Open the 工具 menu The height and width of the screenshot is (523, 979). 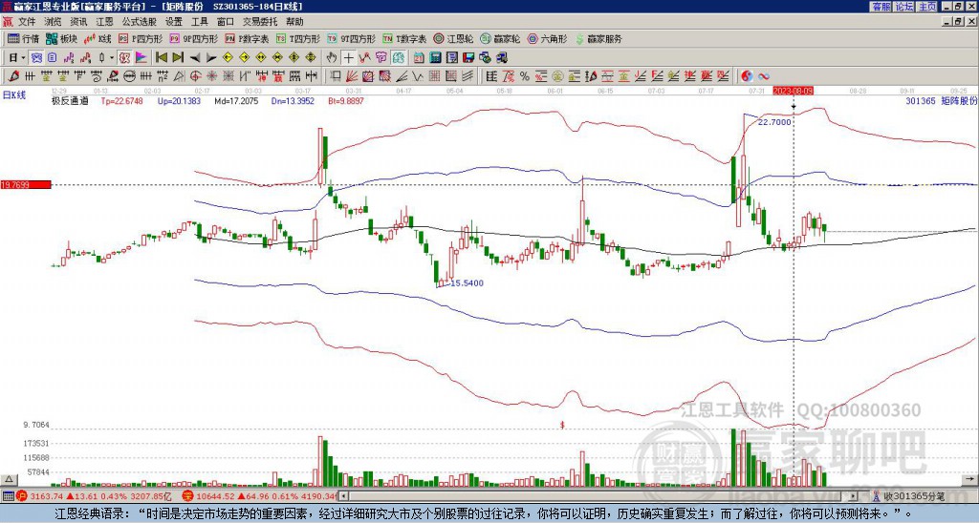pyautogui.click(x=200, y=22)
